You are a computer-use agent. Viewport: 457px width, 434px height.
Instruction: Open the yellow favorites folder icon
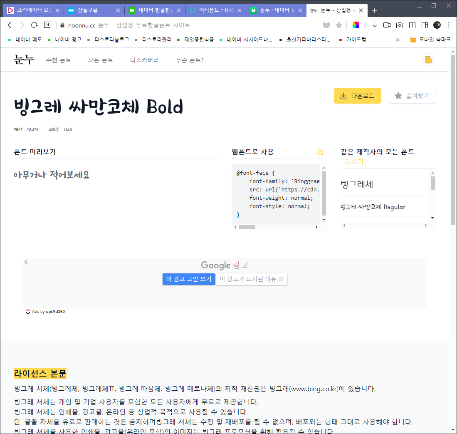point(429,60)
